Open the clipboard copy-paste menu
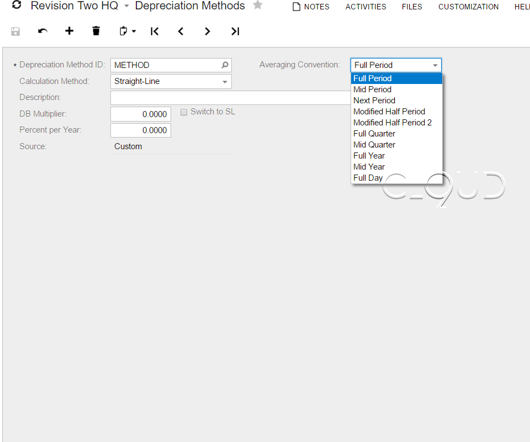The image size is (530, 442). 128,31
